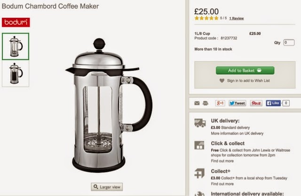Click the heart wish list icon
Image resolution: width=301 pixels, height=196 pixels.
click(x=222, y=81)
